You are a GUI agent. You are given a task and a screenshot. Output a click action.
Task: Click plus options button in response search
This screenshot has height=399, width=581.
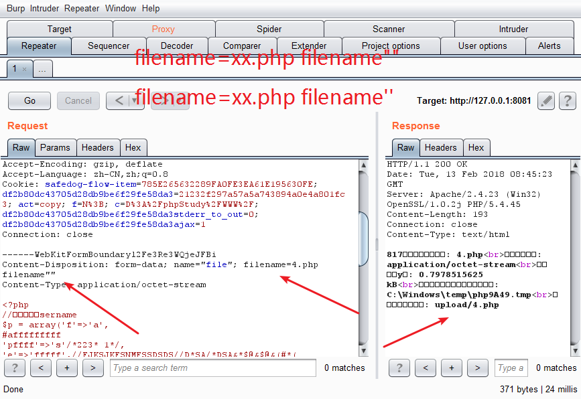pyautogui.click(x=451, y=368)
